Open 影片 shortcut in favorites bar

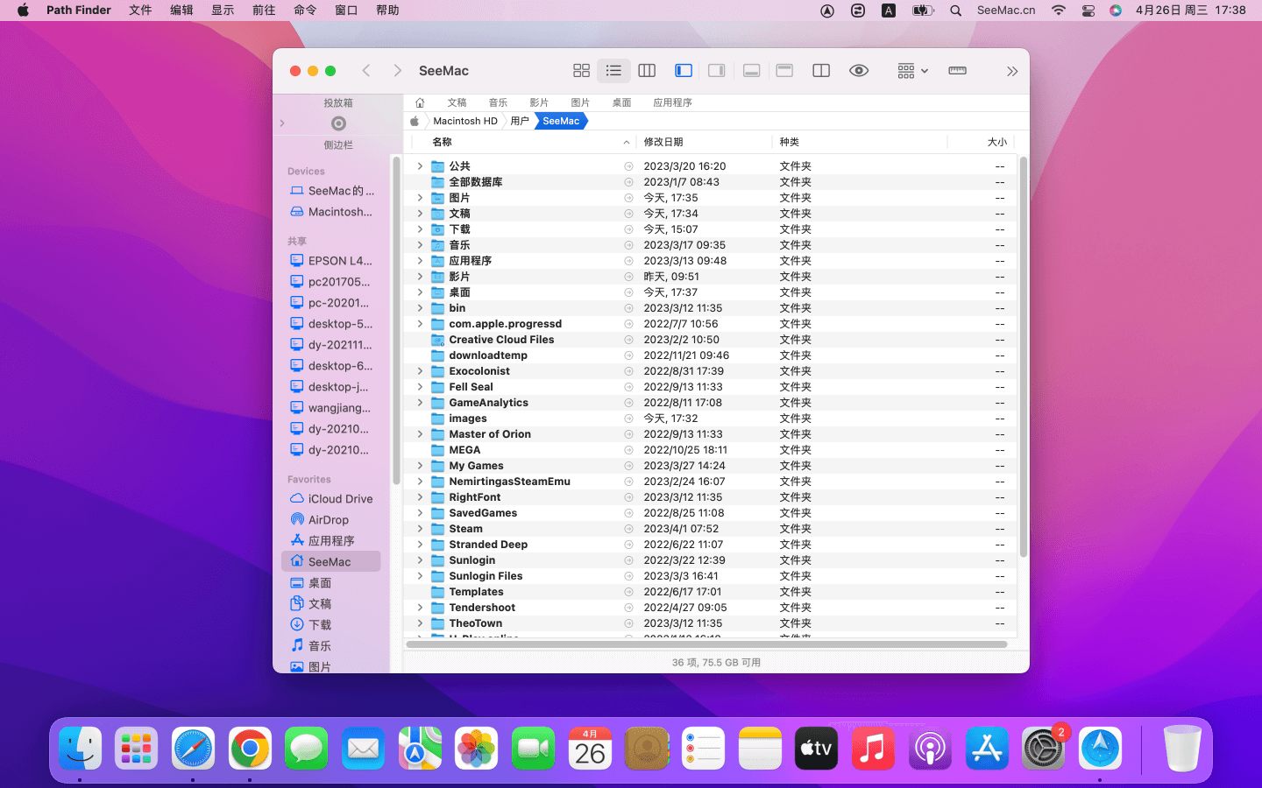(539, 102)
